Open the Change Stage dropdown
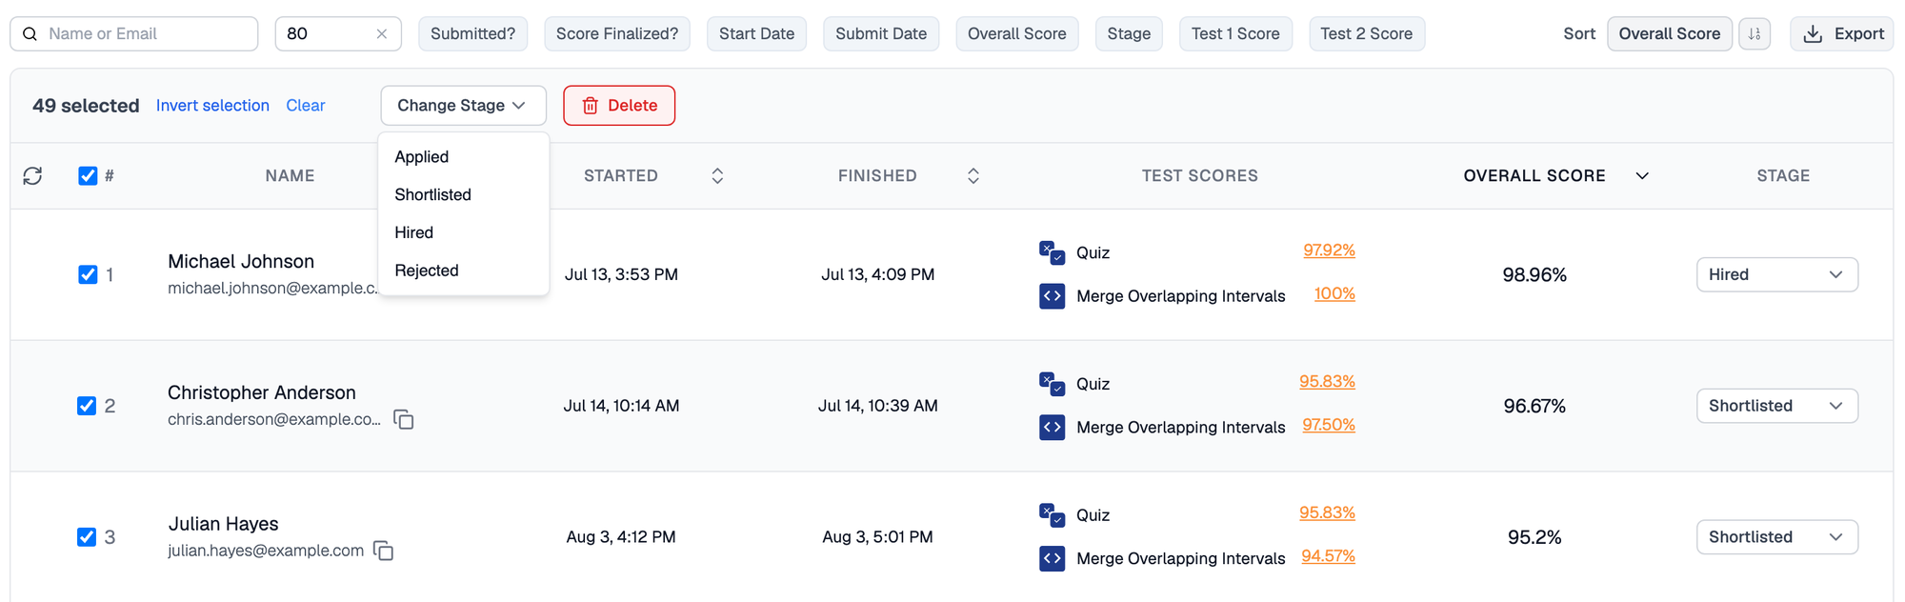This screenshot has width=1905, height=602. click(463, 106)
